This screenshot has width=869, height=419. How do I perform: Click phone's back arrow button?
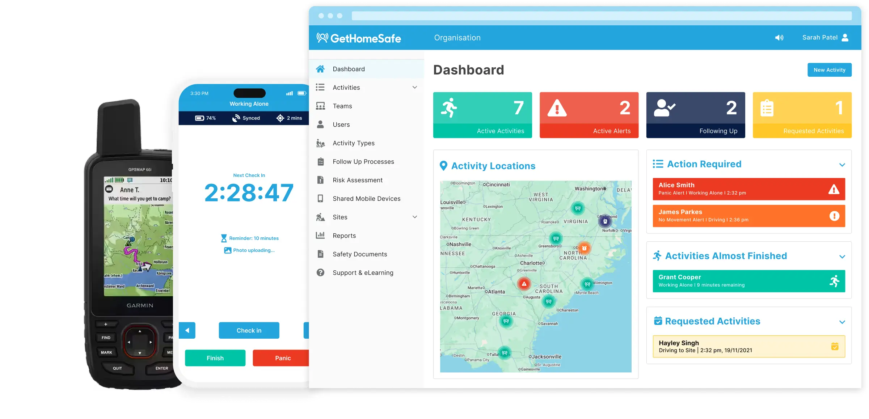tap(187, 330)
